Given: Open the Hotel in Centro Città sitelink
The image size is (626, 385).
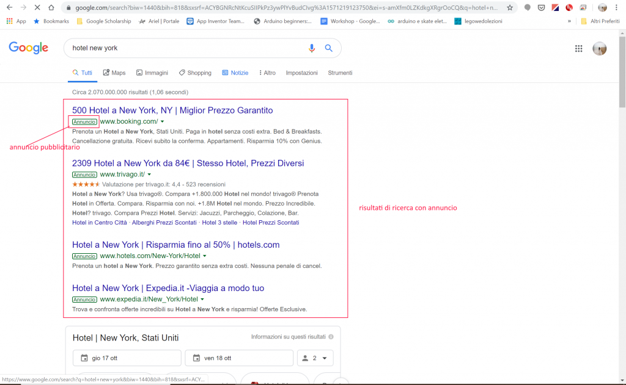Looking at the screenshot, I should (x=100, y=223).
